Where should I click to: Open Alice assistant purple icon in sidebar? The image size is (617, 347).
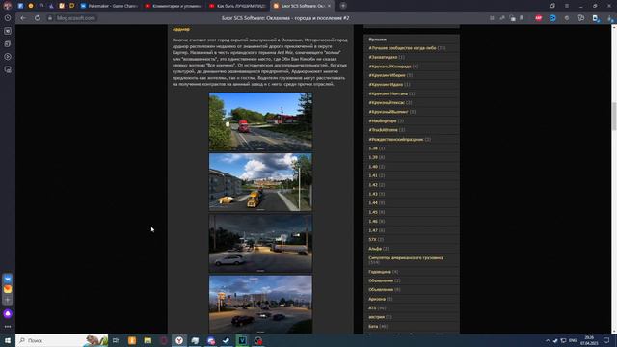(x=8, y=313)
